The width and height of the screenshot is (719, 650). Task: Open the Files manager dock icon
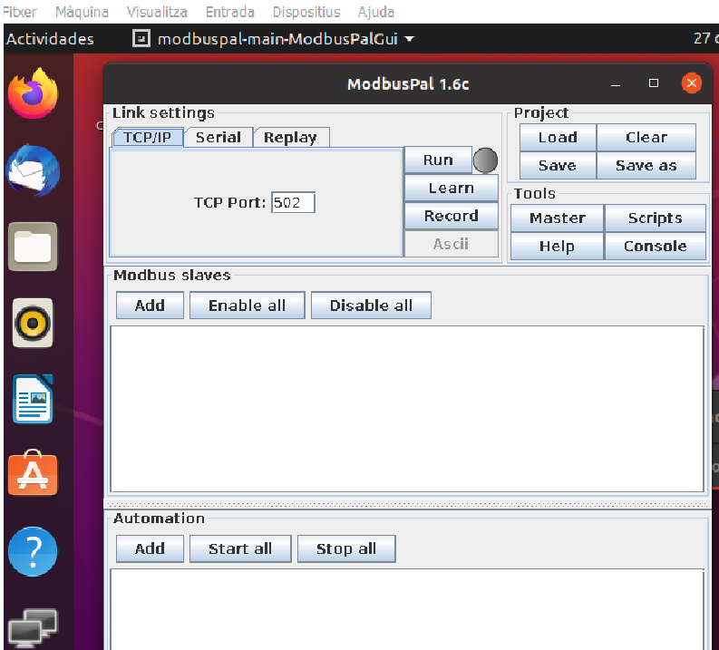[33, 247]
